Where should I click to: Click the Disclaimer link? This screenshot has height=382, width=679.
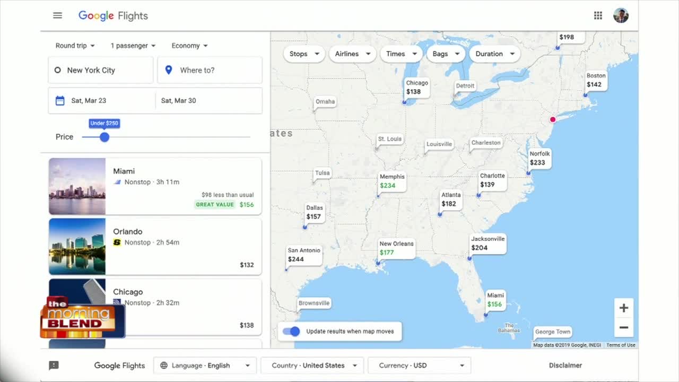[565, 365]
